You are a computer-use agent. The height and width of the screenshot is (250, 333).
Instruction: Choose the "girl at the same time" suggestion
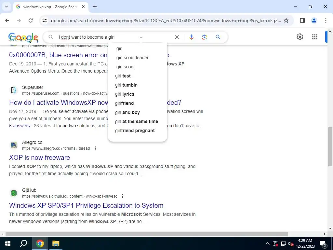138,122
